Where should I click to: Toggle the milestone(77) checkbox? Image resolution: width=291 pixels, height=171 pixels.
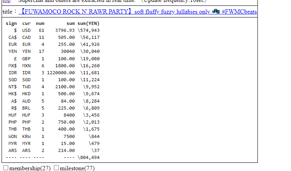point(56,168)
